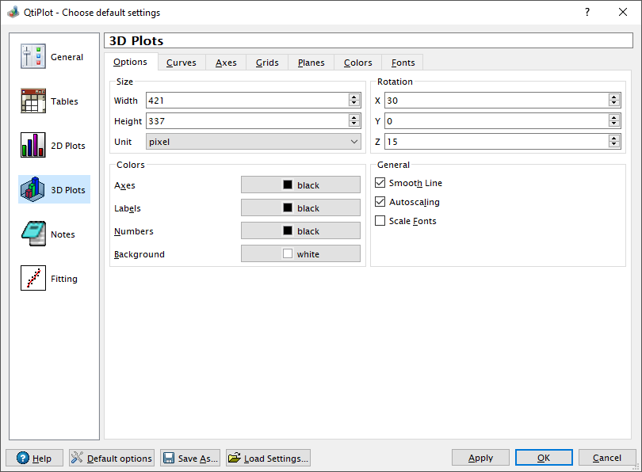Click the Height input field
The height and width of the screenshot is (472, 642).
pyautogui.click(x=246, y=121)
